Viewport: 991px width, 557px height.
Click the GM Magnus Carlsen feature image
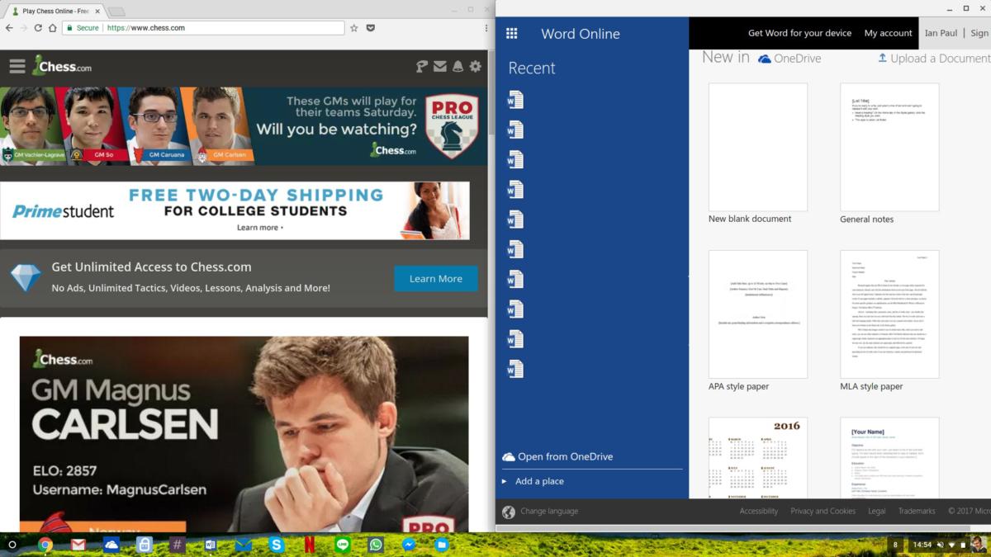click(x=244, y=434)
